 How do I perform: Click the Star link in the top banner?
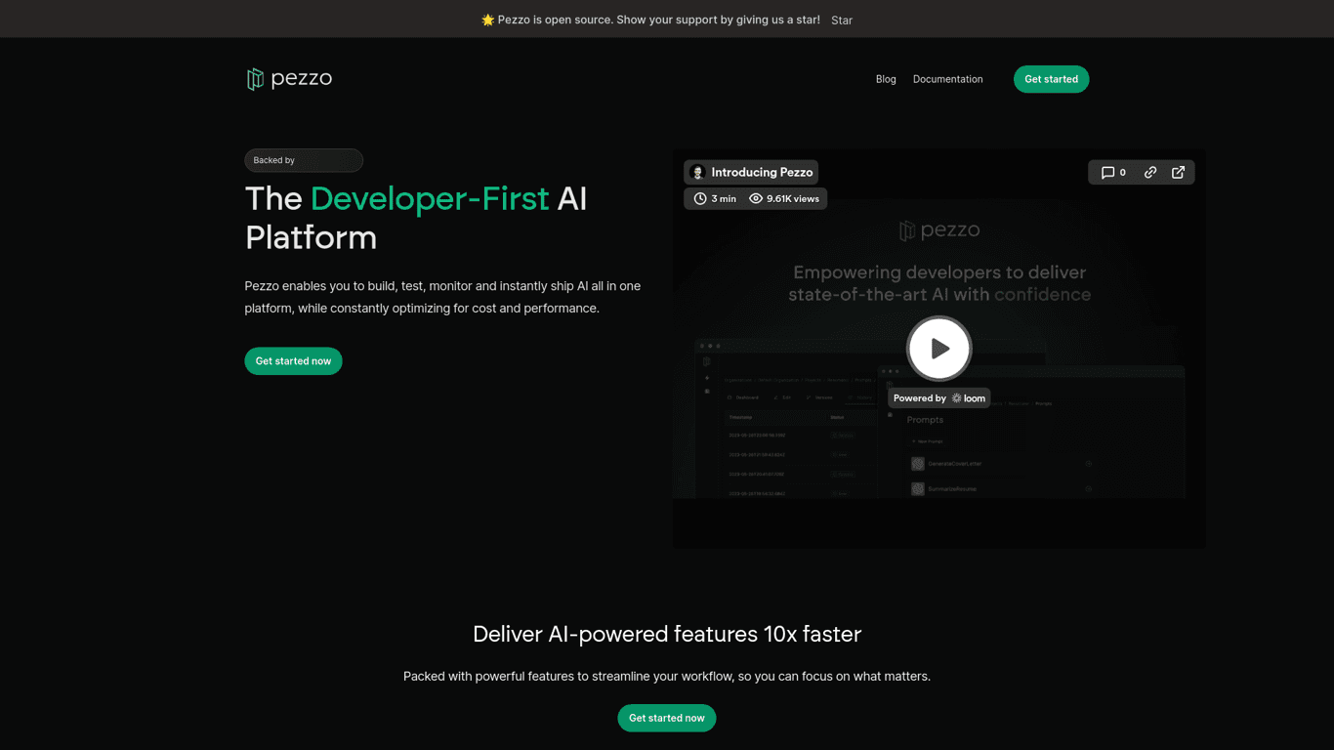pos(841,20)
